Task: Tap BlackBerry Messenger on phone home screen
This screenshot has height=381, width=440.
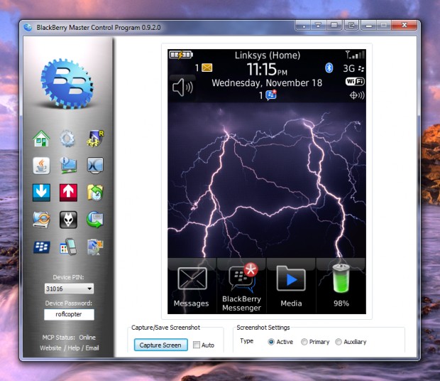Action: (241, 286)
